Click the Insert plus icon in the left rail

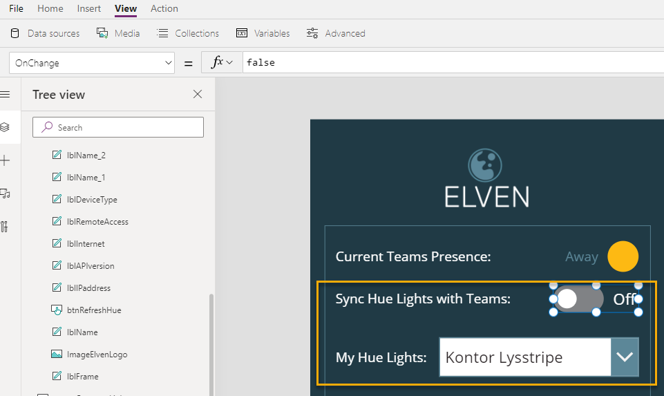[x=5, y=160]
